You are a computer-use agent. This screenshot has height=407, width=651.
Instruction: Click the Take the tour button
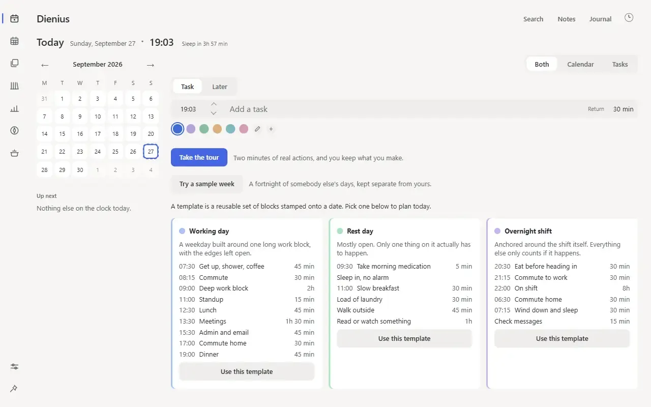point(199,157)
